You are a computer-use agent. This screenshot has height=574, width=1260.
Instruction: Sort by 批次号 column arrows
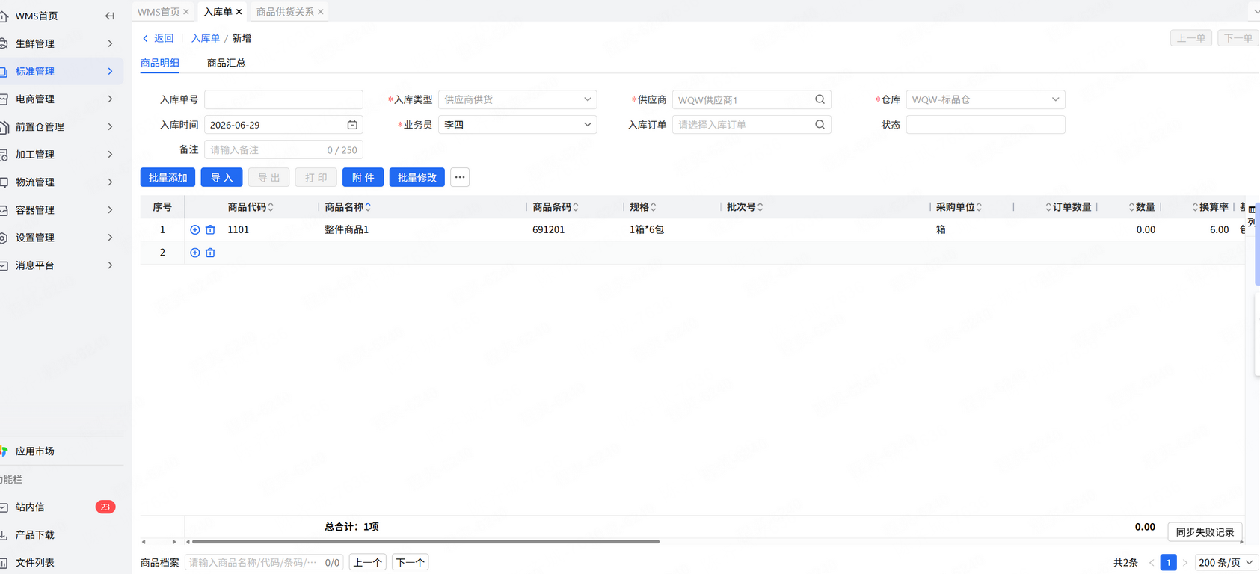pyautogui.click(x=760, y=207)
